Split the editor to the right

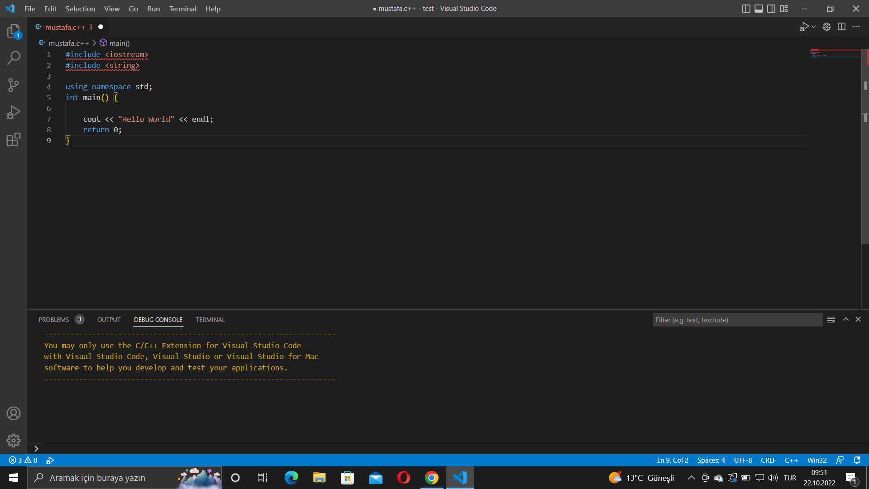pyautogui.click(x=841, y=27)
